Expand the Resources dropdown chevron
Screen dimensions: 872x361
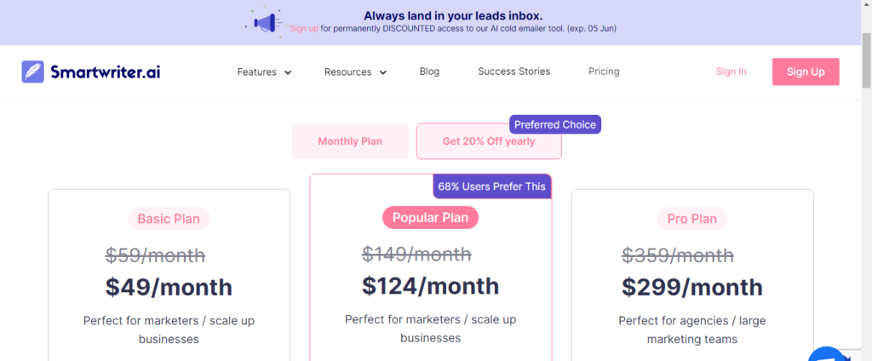[x=382, y=72]
